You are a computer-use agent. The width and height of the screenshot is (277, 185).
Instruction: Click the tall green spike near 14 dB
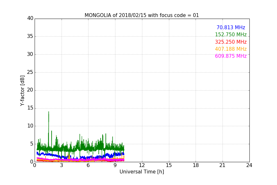coord(49,122)
